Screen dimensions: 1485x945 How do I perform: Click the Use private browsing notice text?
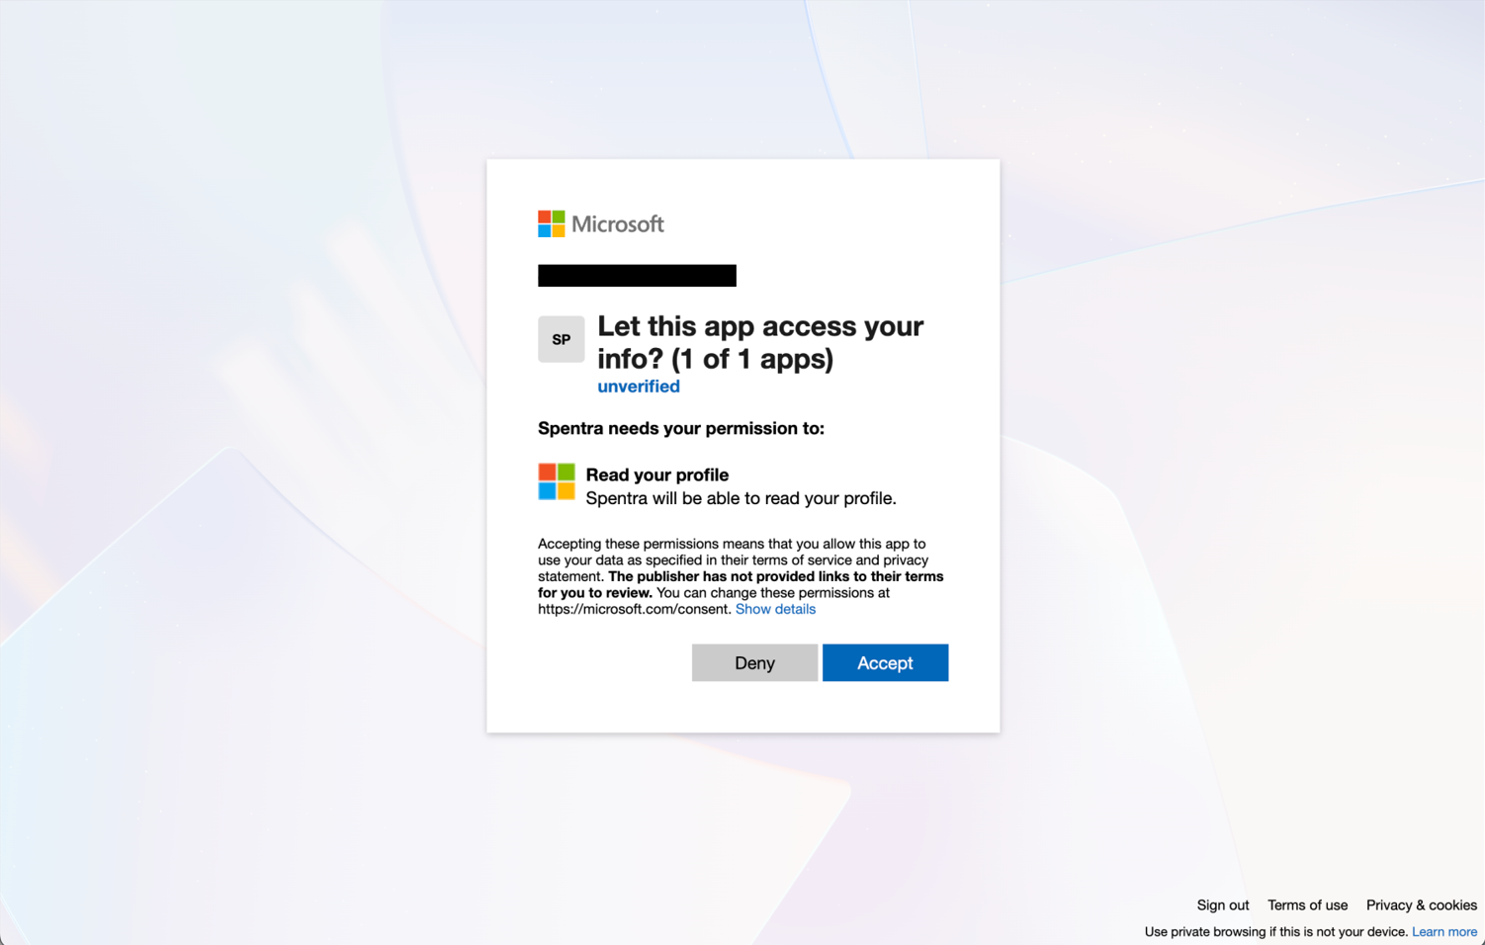[1275, 931]
